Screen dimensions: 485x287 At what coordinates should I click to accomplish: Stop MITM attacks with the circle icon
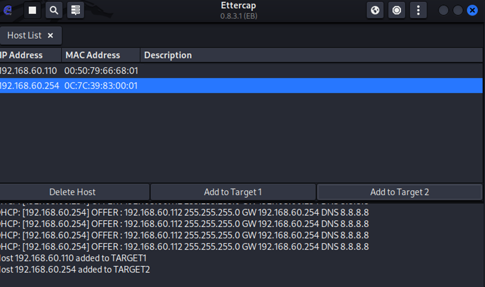396,10
